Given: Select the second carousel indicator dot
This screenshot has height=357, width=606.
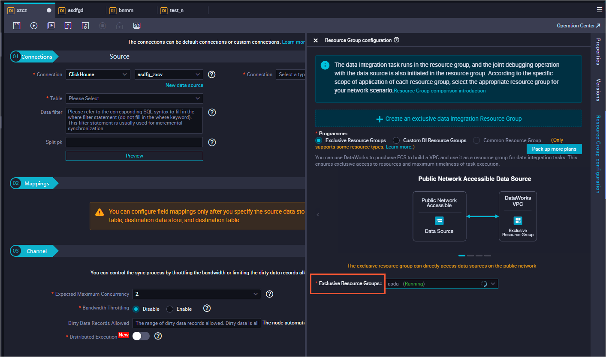Looking at the screenshot, I should click(470, 256).
